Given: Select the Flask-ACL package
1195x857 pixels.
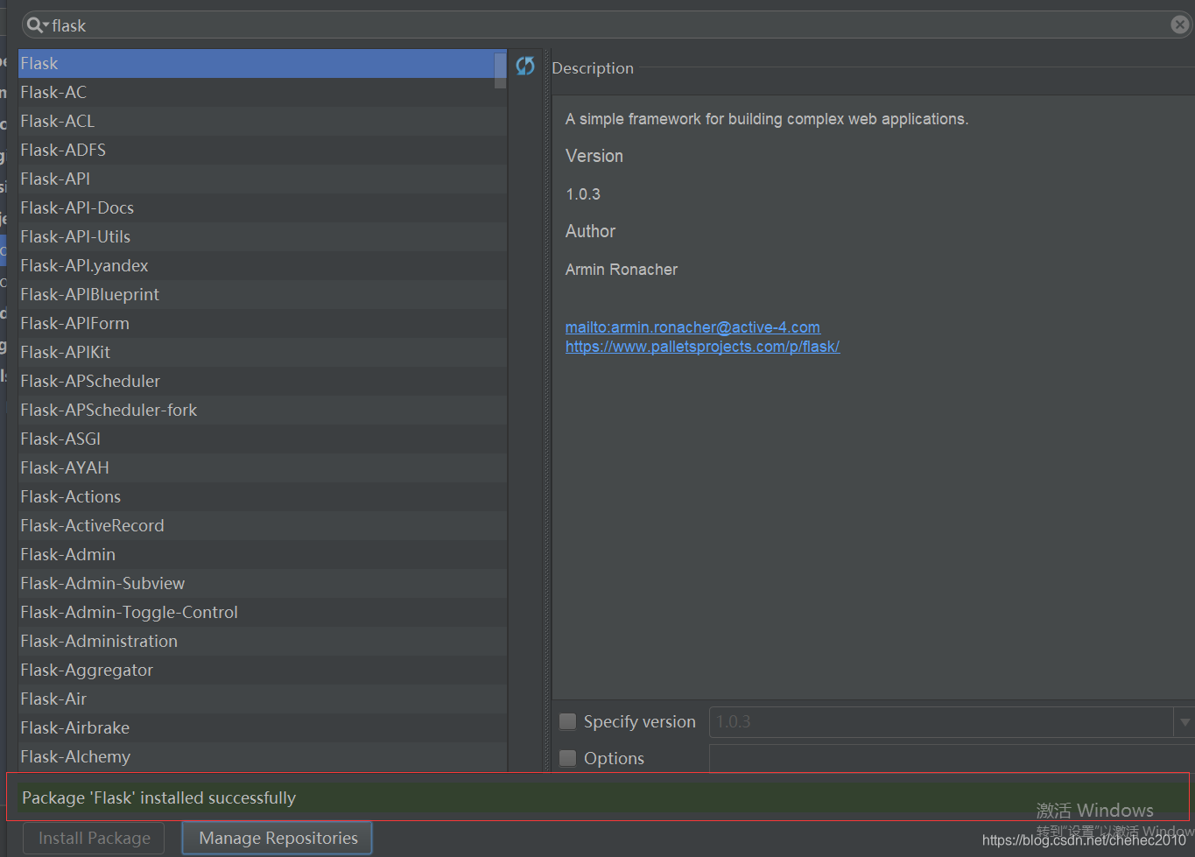Looking at the screenshot, I should pyautogui.click(x=262, y=121).
